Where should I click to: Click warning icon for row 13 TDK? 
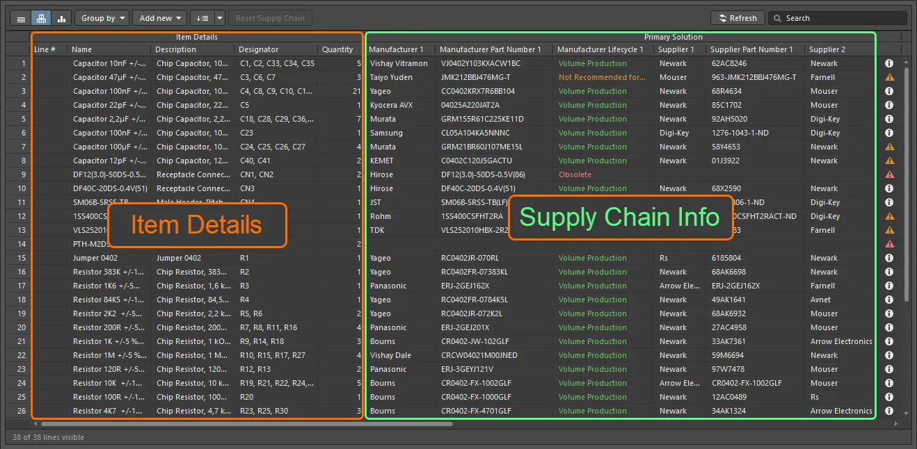pos(889,230)
